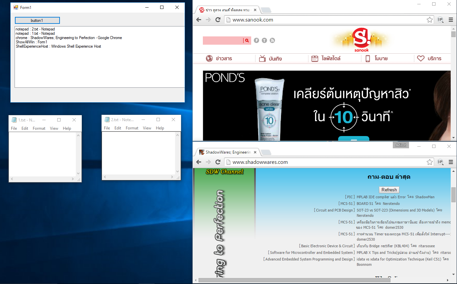Open ไลฟ์สไตล์ section on Sanook
Image resolution: width=457 pixels, height=284 pixels.
pyautogui.click(x=326, y=59)
